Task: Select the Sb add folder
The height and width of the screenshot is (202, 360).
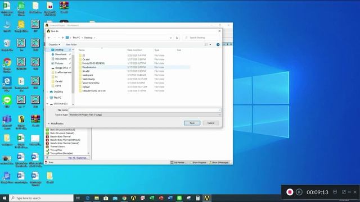Action: pyautogui.click(x=86, y=71)
